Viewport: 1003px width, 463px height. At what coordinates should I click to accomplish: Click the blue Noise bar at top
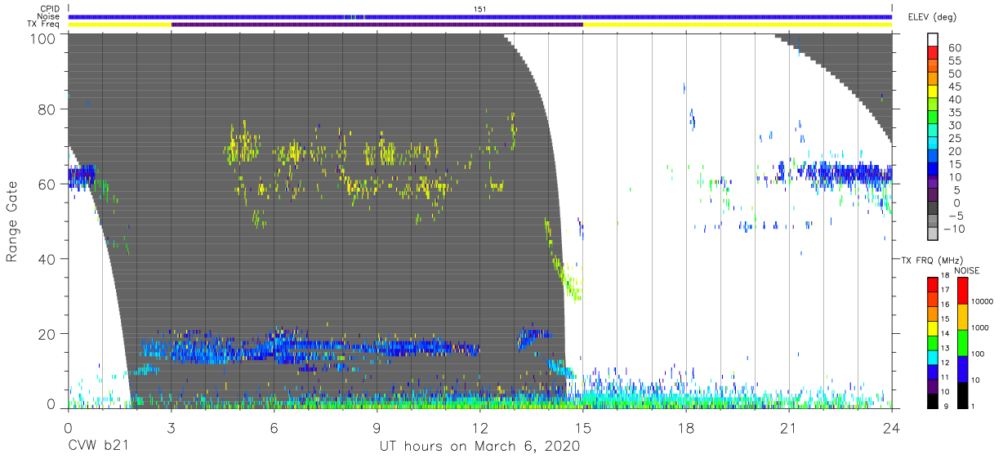point(480,16)
